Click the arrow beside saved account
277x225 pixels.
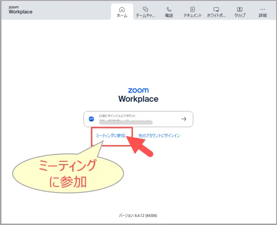[184, 119]
